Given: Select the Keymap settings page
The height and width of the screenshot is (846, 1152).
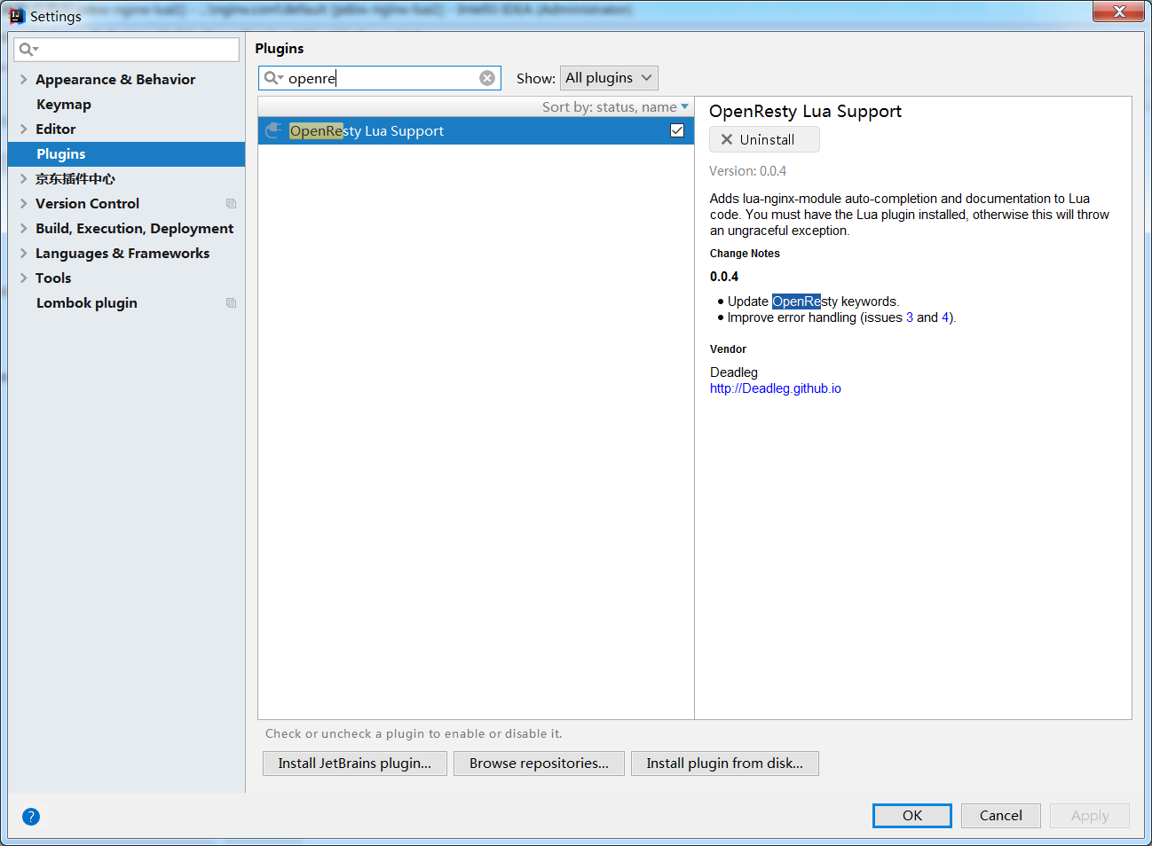Looking at the screenshot, I should point(63,104).
